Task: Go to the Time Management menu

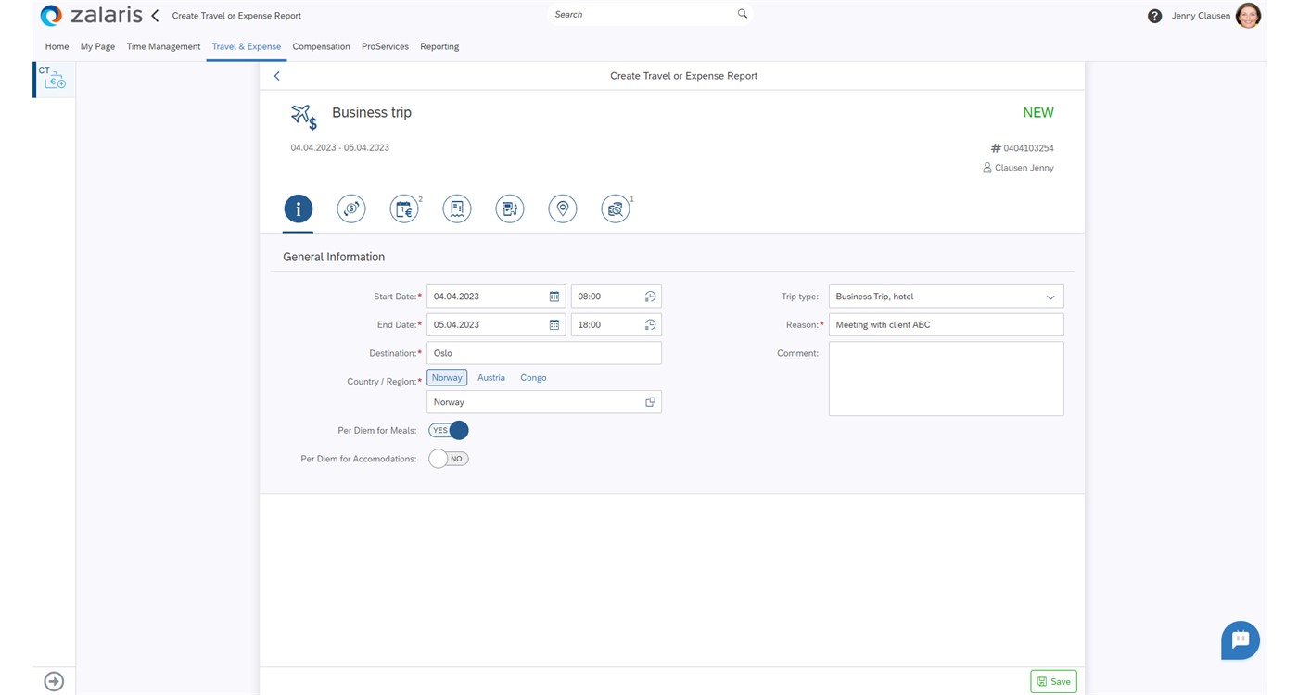Action: (163, 46)
